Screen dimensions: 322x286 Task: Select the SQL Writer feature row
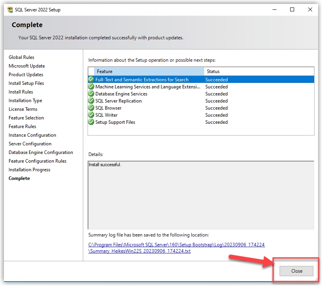201,115
